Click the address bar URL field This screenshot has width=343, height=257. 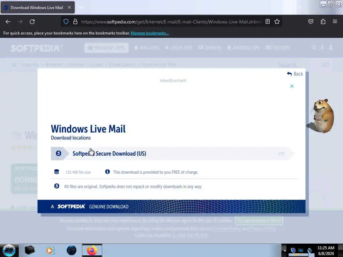(171, 22)
